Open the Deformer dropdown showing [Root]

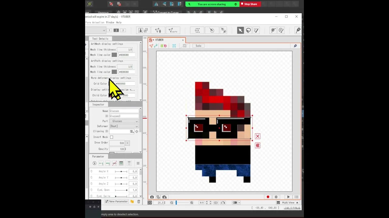coord(124,126)
